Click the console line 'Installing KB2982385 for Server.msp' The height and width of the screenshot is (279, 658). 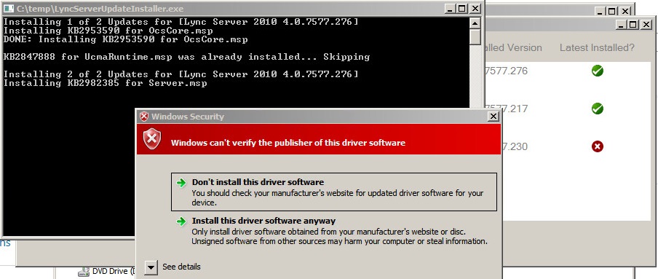coord(106,83)
